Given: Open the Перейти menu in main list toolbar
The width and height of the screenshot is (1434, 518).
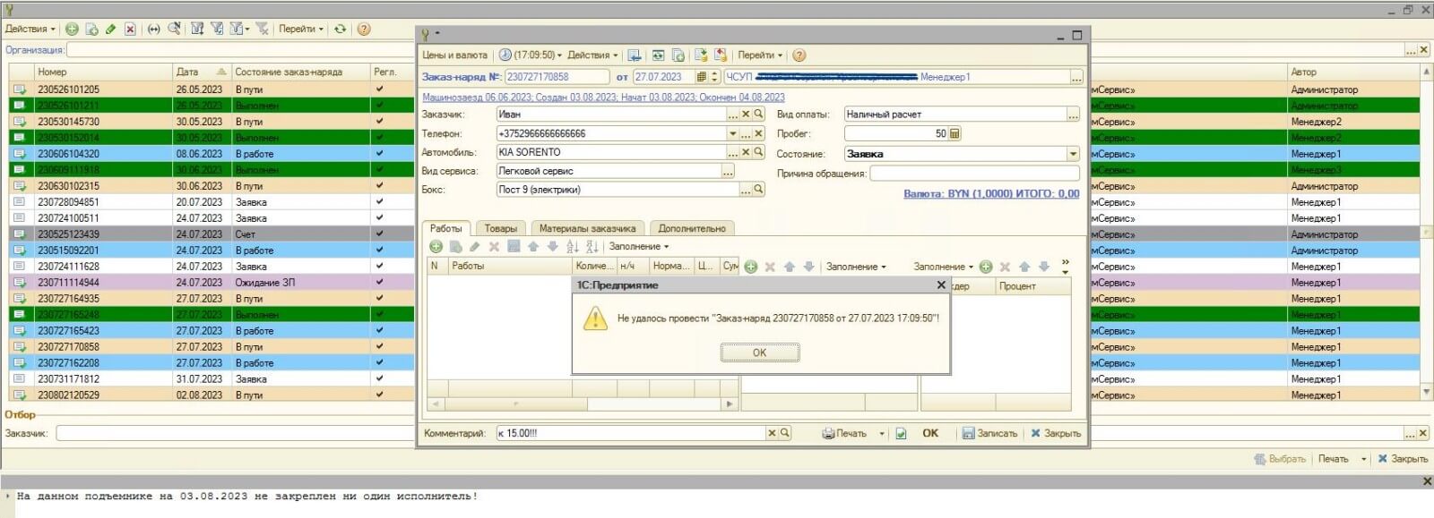Looking at the screenshot, I should pos(301,29).
